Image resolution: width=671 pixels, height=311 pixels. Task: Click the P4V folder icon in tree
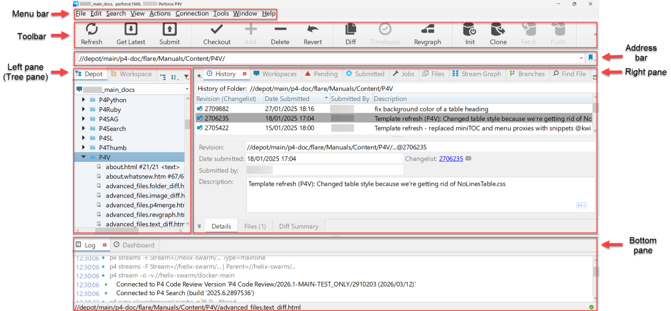pyautogui.click(x=93, y=157)
